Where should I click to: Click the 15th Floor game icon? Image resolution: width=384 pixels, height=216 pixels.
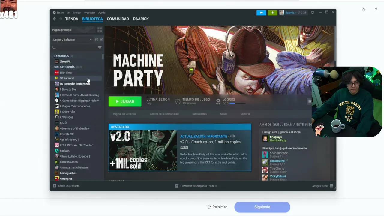click(x=57, y=73)
